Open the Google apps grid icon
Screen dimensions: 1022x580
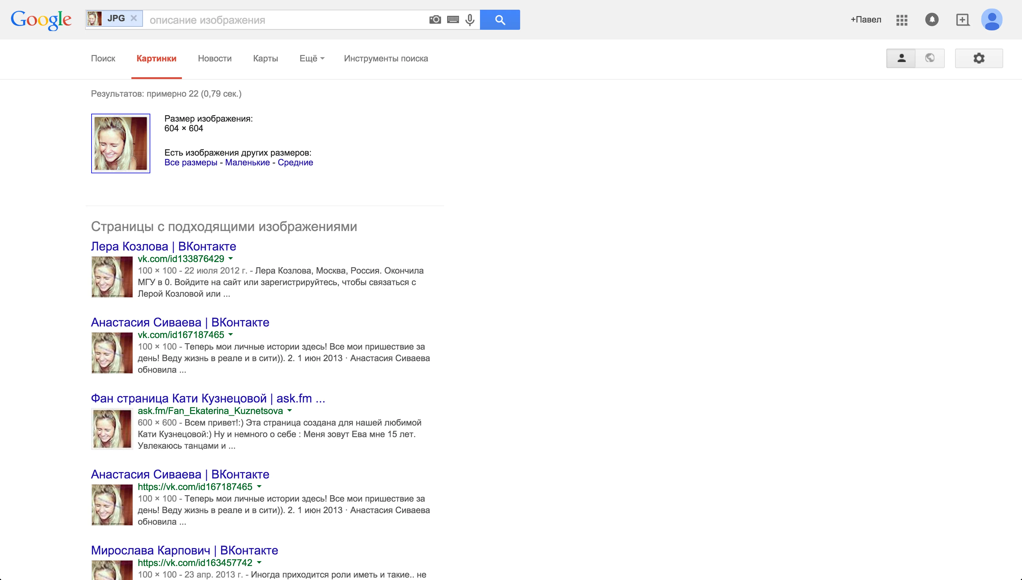coord(902,20)
